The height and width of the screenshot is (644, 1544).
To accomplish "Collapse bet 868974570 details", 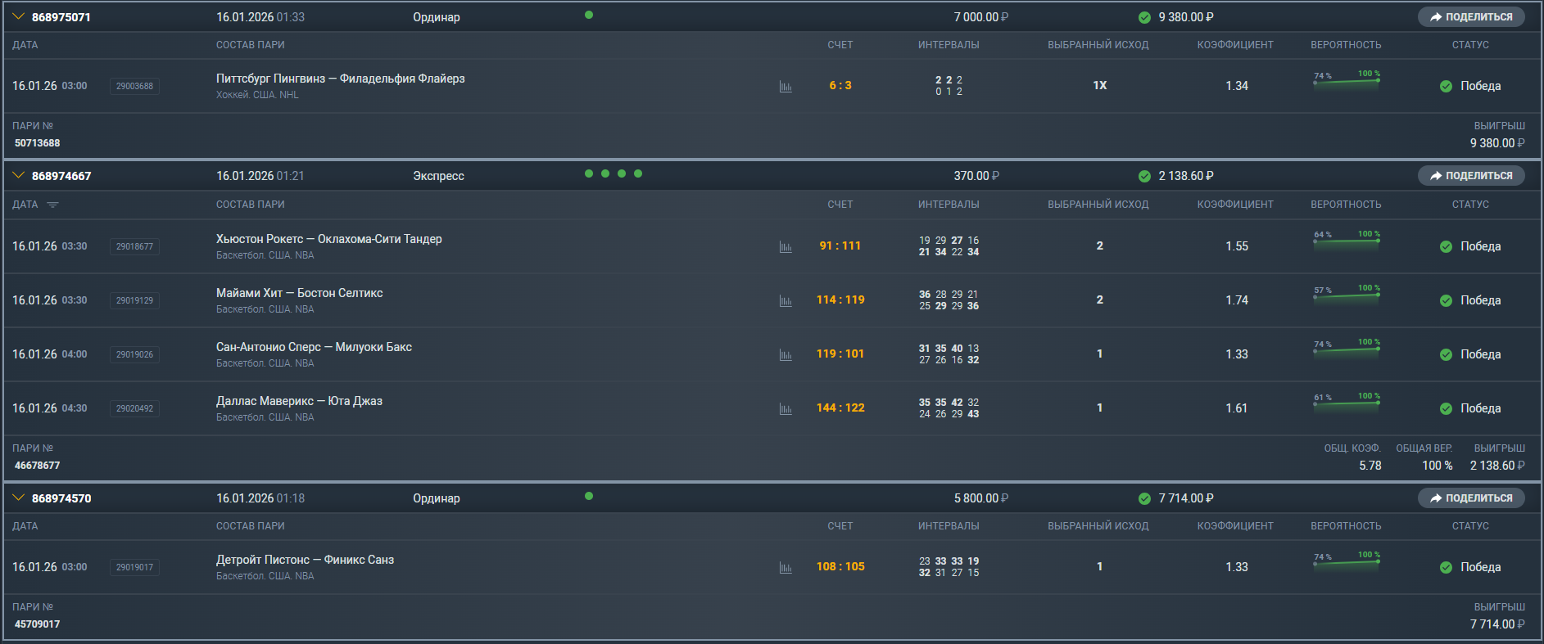I will (18, 498).
